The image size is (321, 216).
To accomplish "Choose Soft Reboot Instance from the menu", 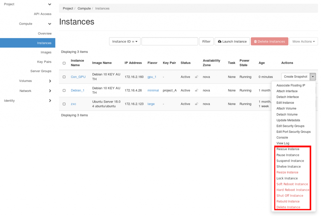I will pos(292,184).
